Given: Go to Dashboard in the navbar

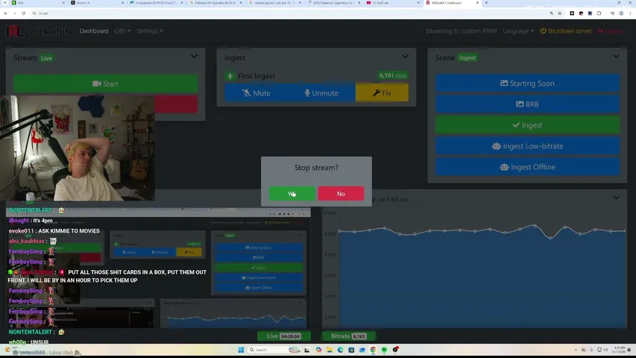Looking at the screenshot, I should (94, 31).
